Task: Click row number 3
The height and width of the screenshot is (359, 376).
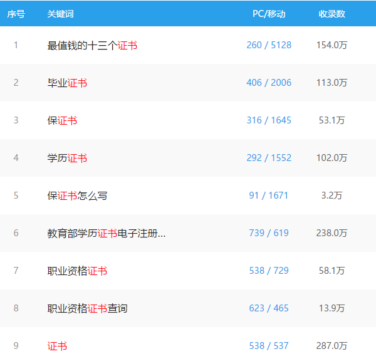Action: (x=16, y=120)
